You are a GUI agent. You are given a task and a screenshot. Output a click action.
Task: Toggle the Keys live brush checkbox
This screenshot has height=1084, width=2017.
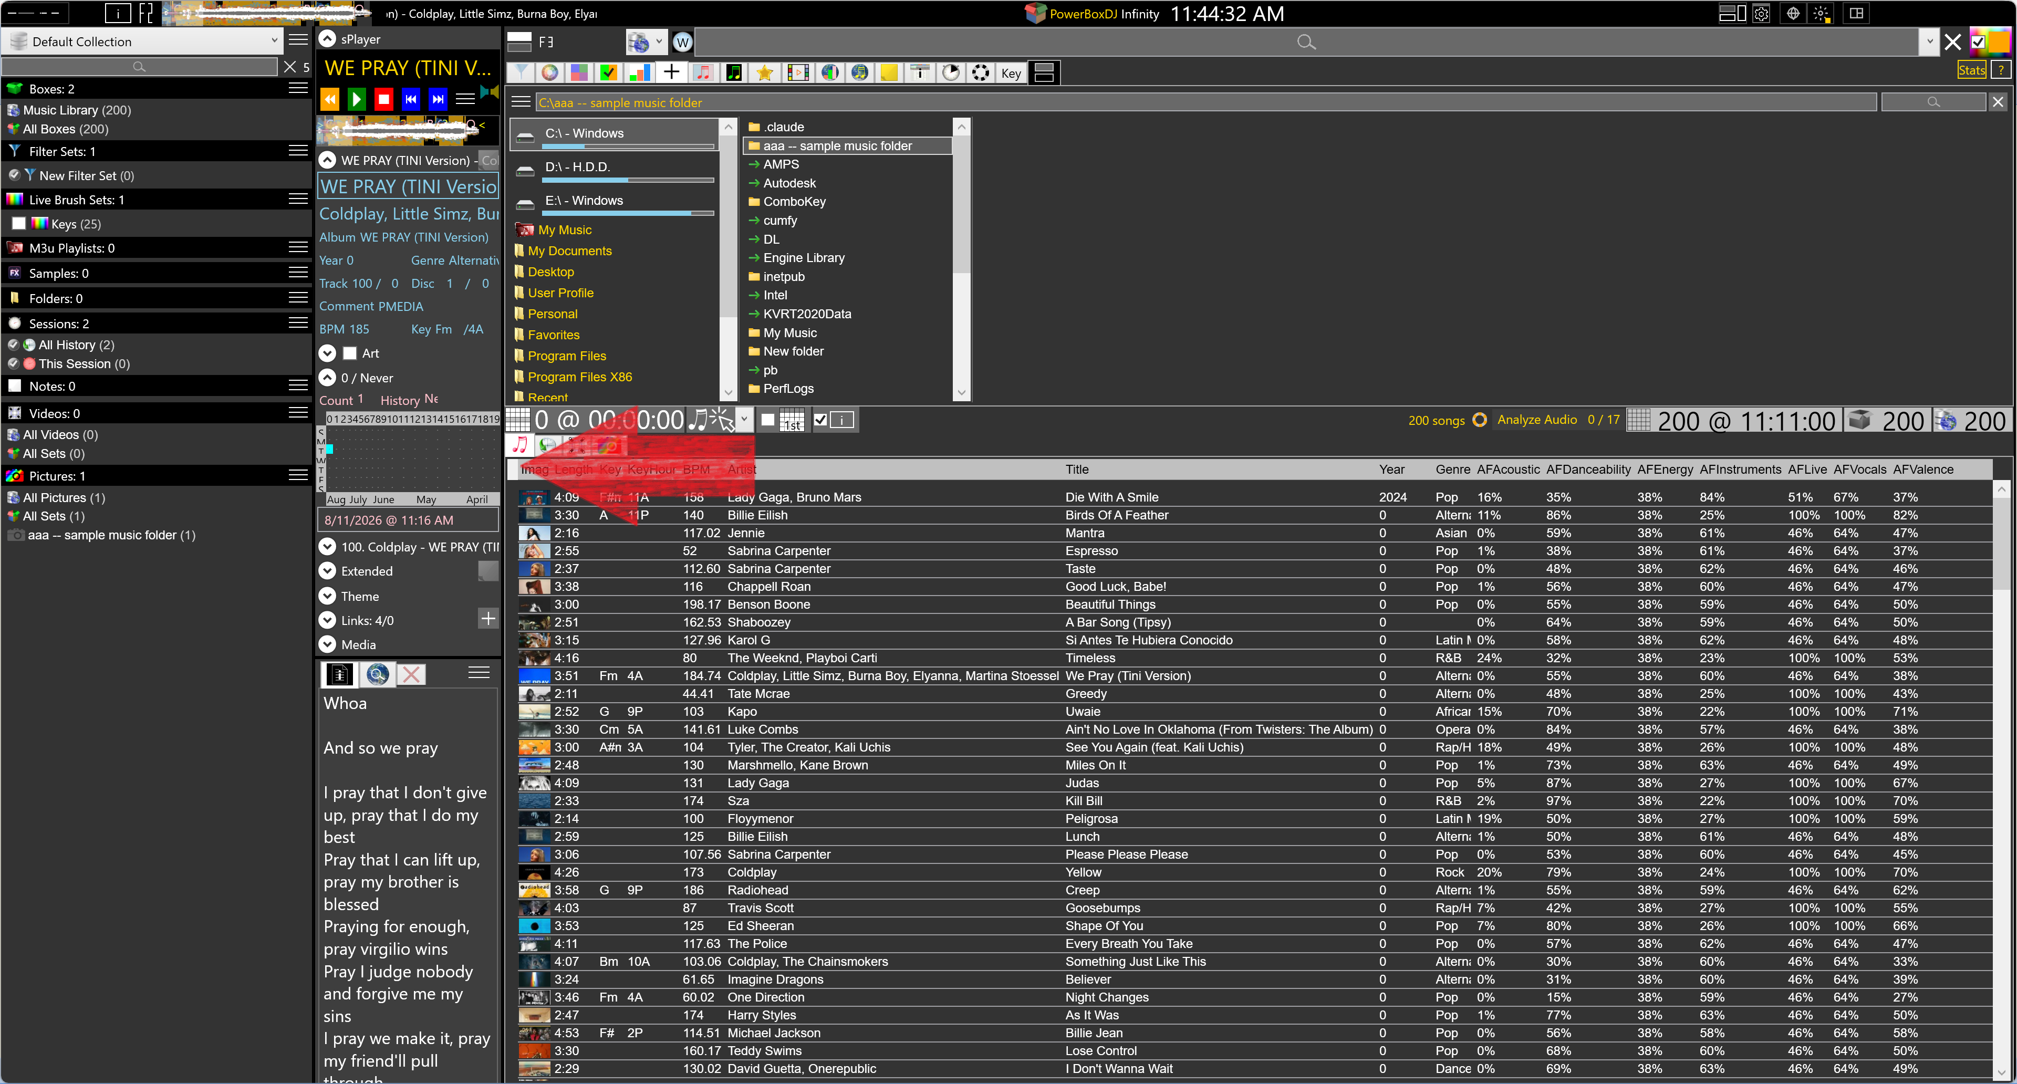point(19,224)
